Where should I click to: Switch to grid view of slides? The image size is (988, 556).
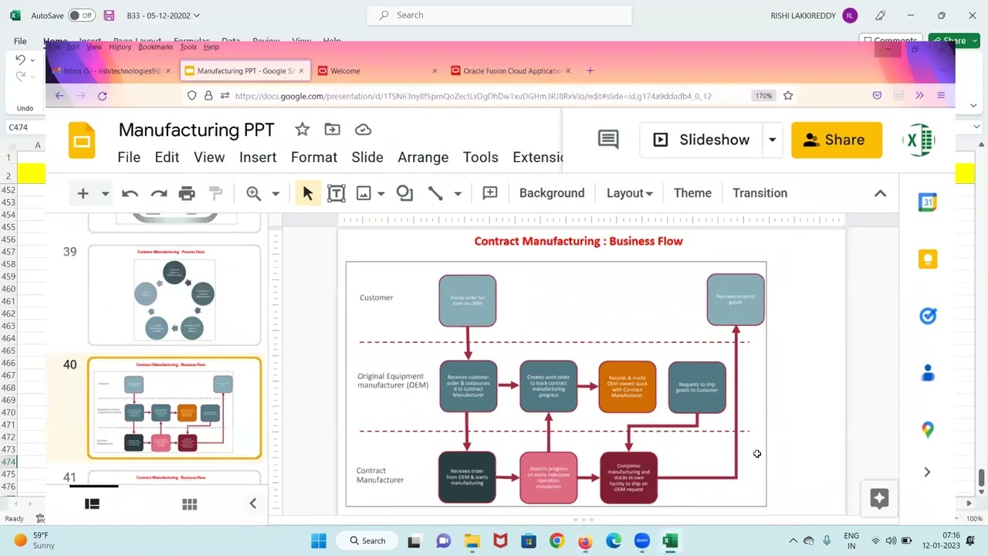pos(189,504)
